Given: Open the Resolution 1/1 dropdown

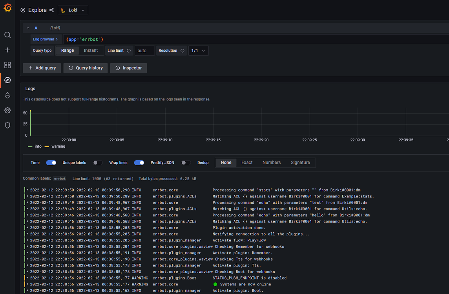Looking at the screenshot, I should pos(199,51).
